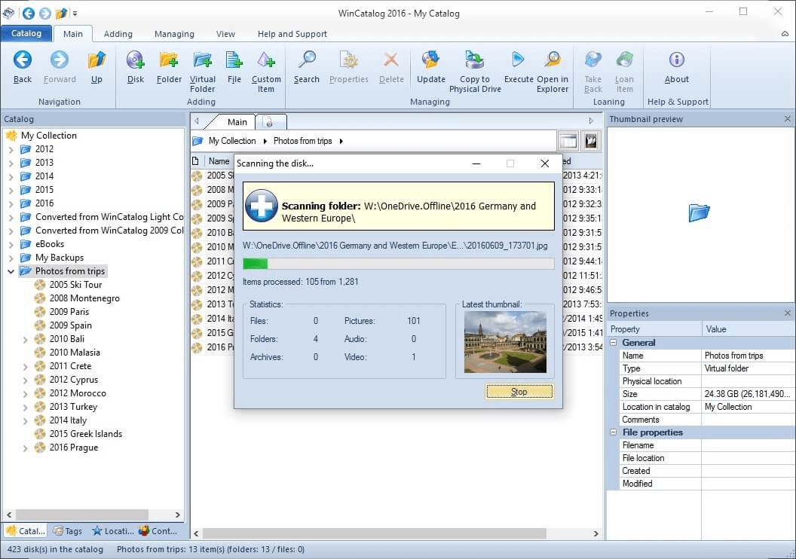The width and height of the screenshot is (796, 559).
Task: Select the Locations tab at bottom
Action: pyautogui.click(x=113, y=530)
